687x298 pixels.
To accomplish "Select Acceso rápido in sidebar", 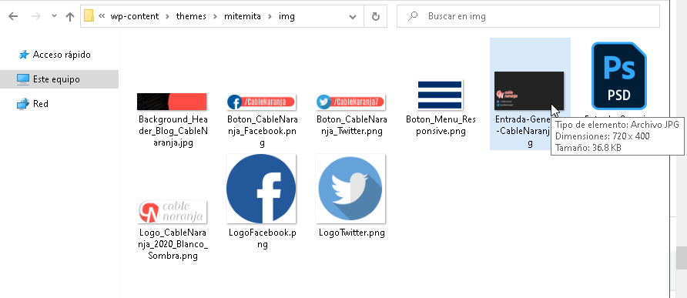I will (62, 55).
